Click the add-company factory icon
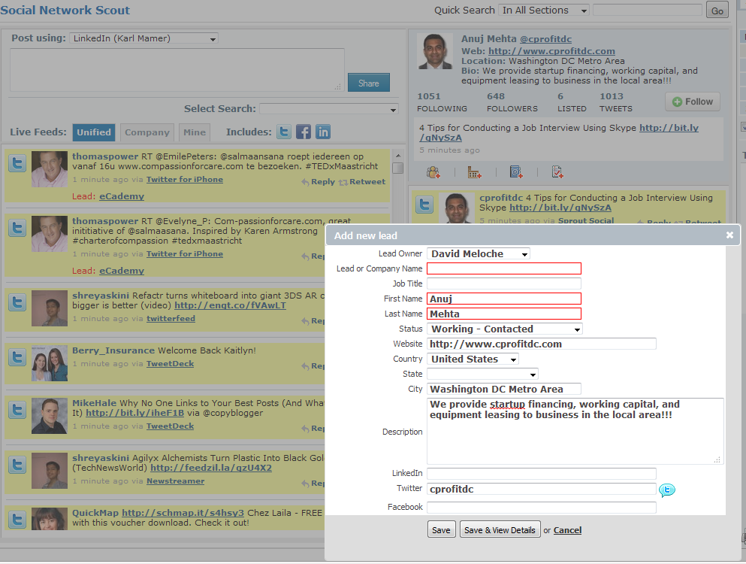The height and width of the screenshot is (564, 746). (x=474, y=172)
